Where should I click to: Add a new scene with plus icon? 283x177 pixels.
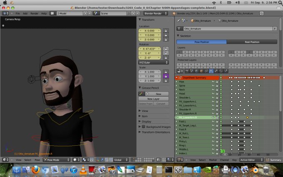pos(133,13)
